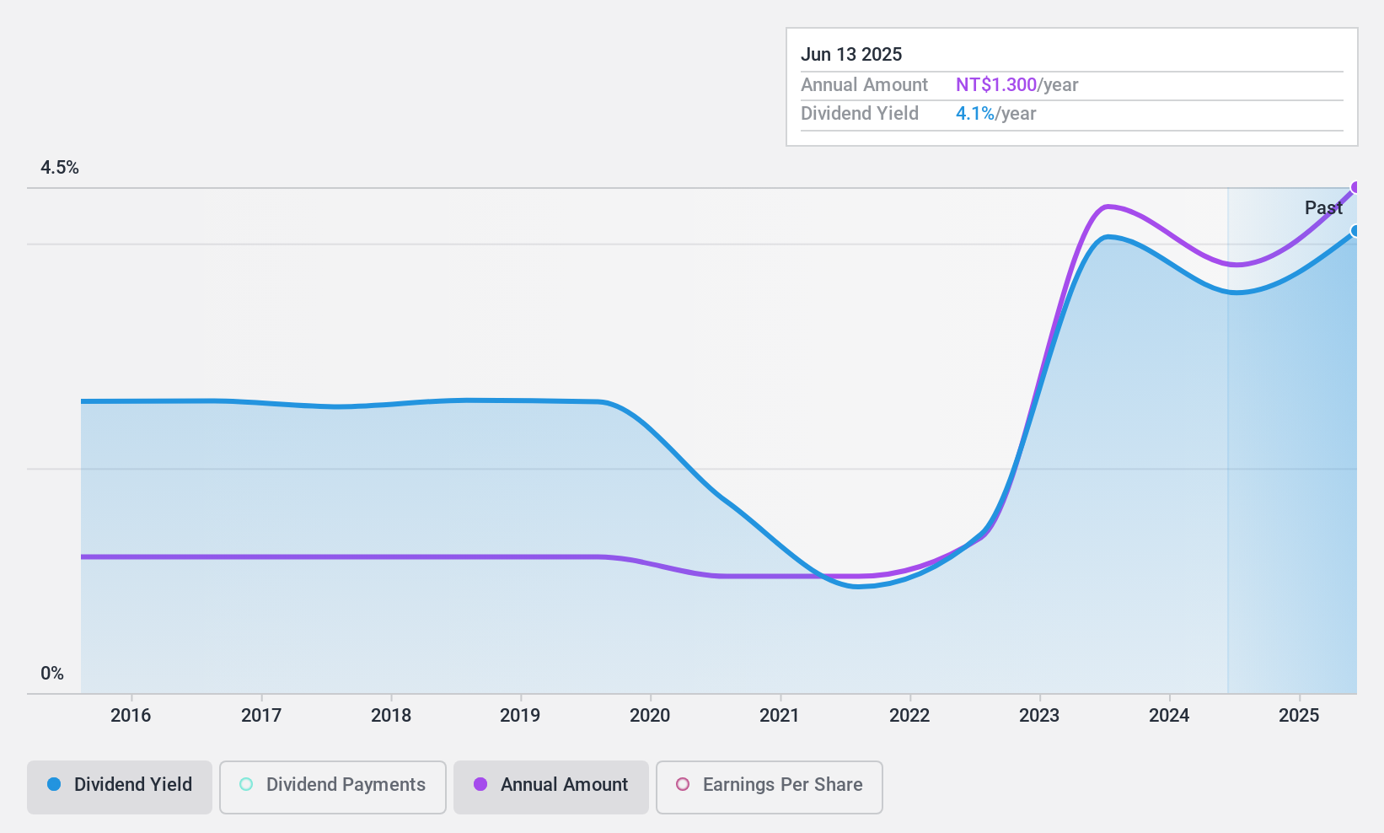1384x833 pixels.
Task: Select the blue Dividend Yield endpoint marker
Action: 1355,231
